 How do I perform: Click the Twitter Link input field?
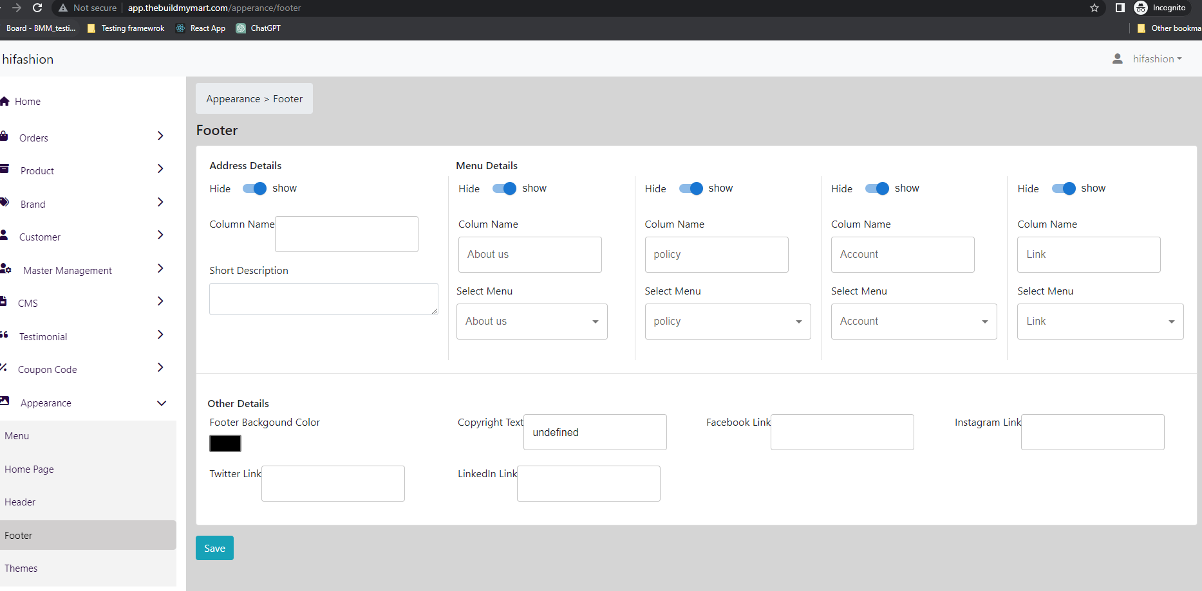[333, 484]
